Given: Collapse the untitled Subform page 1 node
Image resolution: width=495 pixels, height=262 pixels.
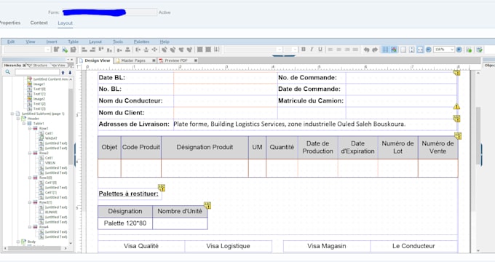Looking at the screenshot, I should click(x=12, y=114).
